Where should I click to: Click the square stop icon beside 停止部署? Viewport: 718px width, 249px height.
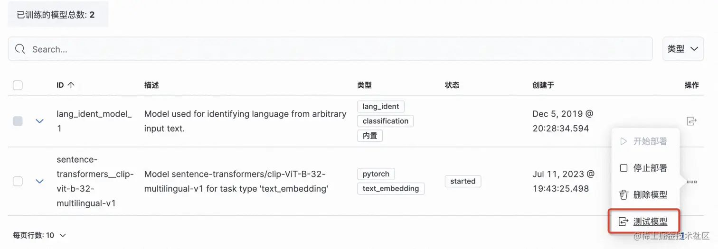click(x=624, y=168)
